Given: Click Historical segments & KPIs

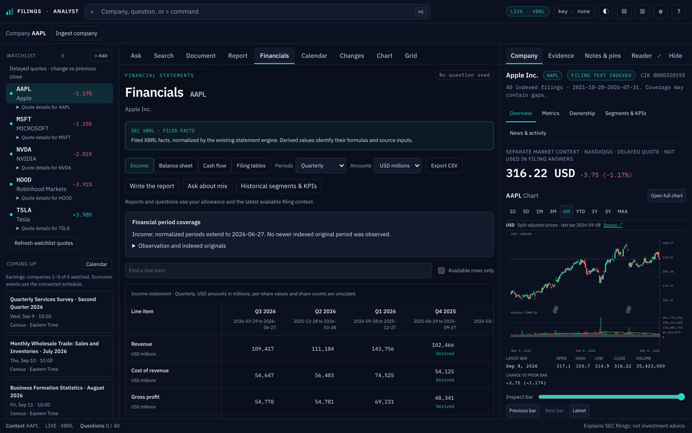Looking at the screenshot, I should pos(279,186).
